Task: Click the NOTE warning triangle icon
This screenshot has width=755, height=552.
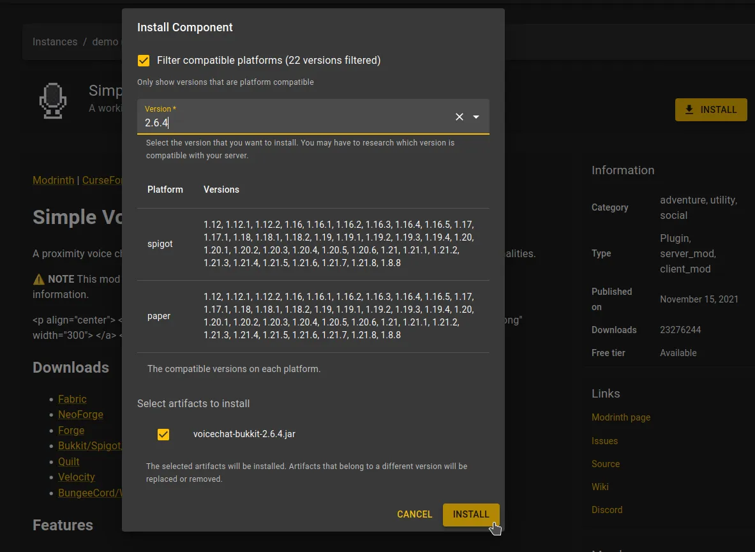Action: pos(38,279)
